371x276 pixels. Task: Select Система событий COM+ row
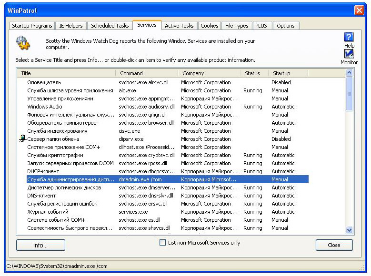pos(168,220)
